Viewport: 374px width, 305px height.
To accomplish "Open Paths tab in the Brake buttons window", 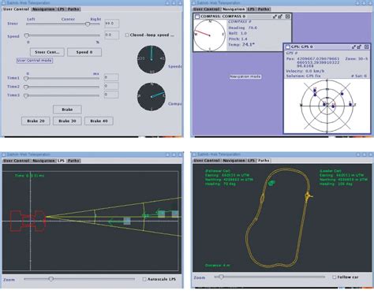I will (73, 9).
